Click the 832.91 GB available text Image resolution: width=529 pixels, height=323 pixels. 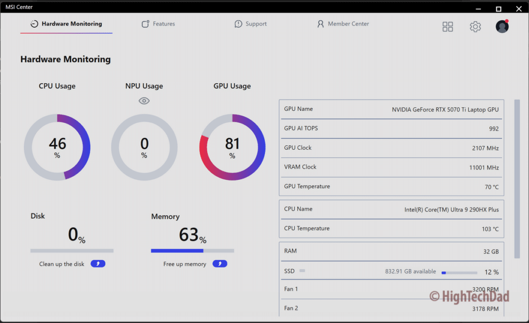tap(410, 271)
